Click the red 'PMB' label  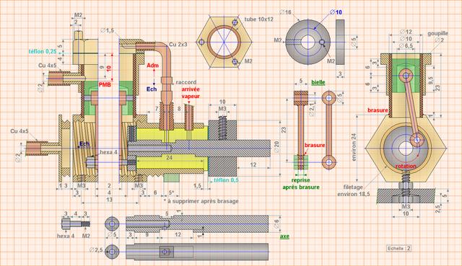105,85
